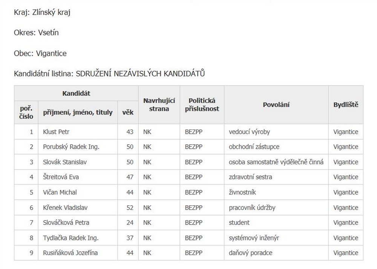The image size is (377, 269).
Task: Click the Politická příslušnost column header
Action: click(x=202, y=105)
